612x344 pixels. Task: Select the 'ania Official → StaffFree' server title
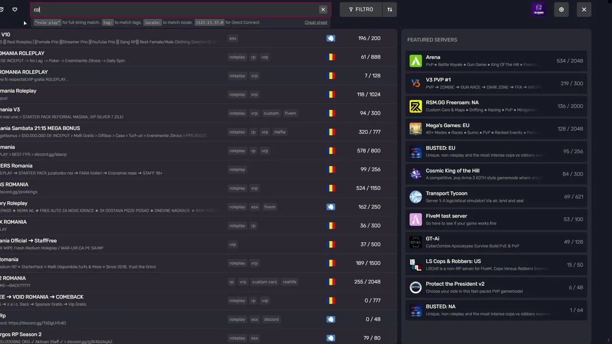[x=29, y=241]
